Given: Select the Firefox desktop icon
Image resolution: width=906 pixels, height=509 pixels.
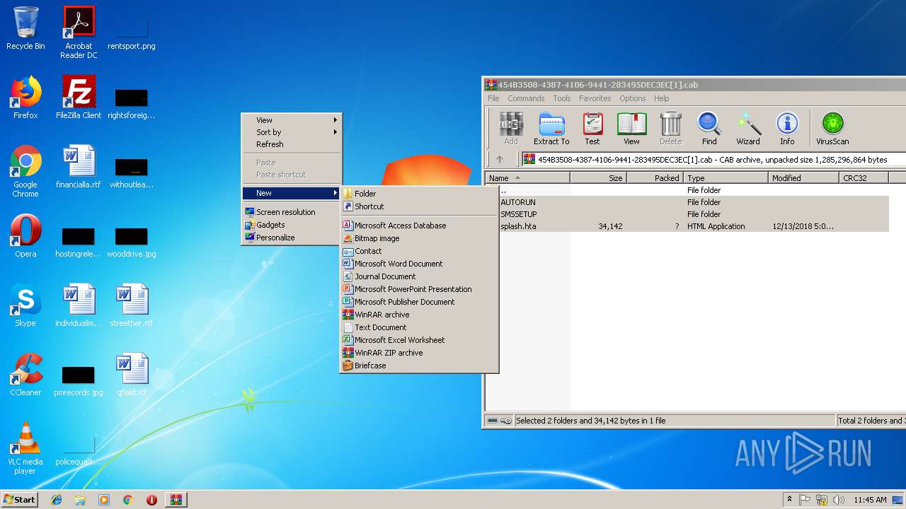Looking at the screenshot, I should (x=25, y=98).
